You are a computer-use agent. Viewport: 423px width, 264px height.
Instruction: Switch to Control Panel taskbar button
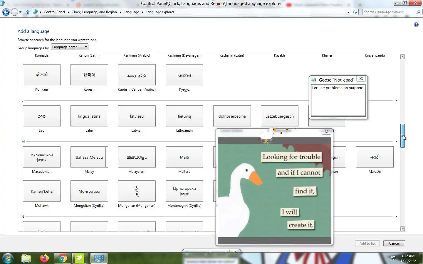99,258
